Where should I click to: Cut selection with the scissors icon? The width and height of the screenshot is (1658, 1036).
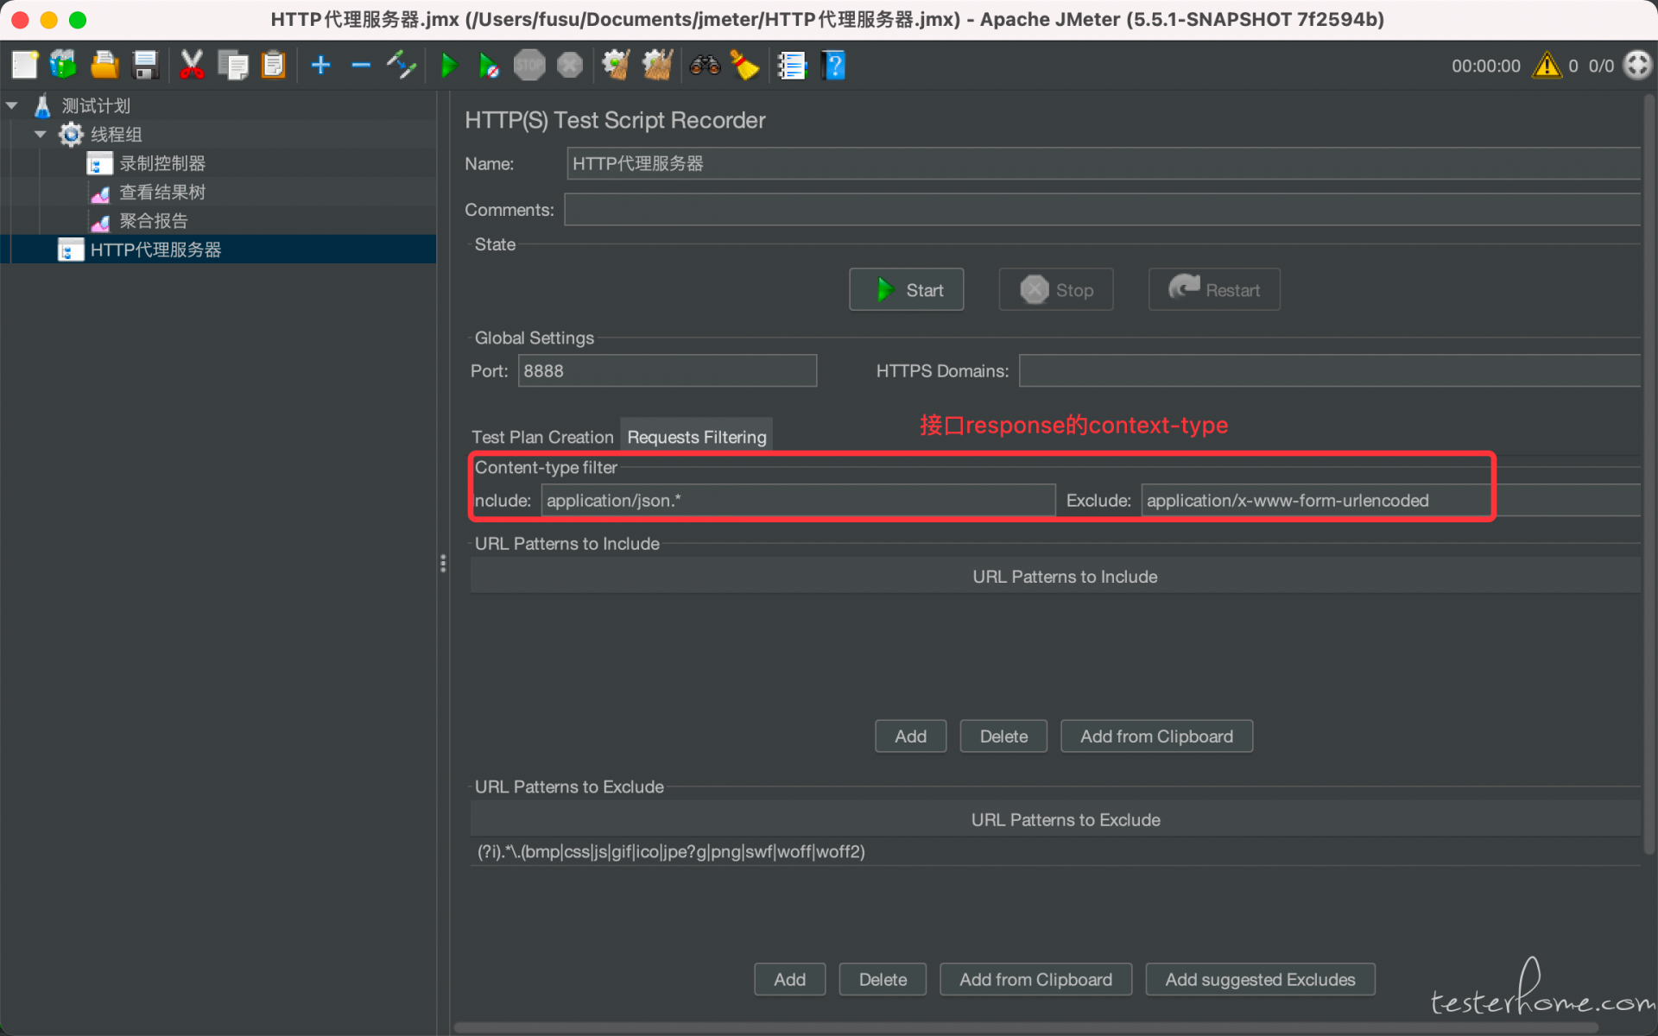[x=192, y=66]
